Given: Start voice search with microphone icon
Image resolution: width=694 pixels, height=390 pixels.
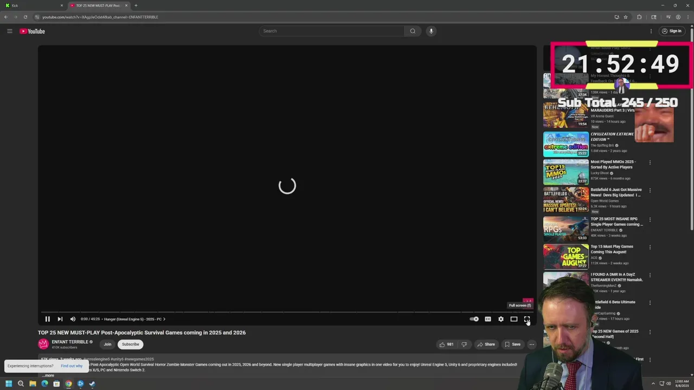Looking at the screenshot, I should tap(431, 31).
